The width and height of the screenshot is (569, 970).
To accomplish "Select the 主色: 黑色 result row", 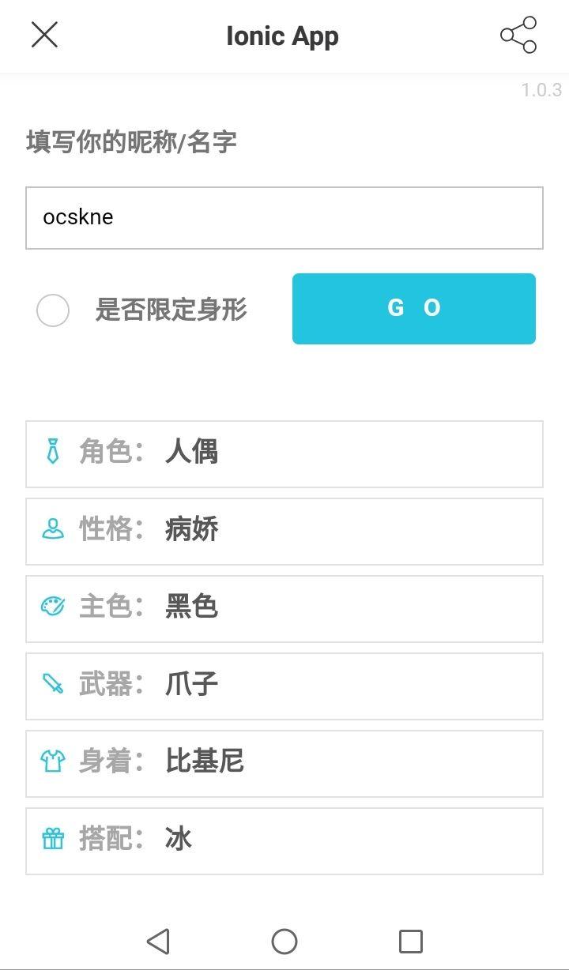I will click(284, 609).
